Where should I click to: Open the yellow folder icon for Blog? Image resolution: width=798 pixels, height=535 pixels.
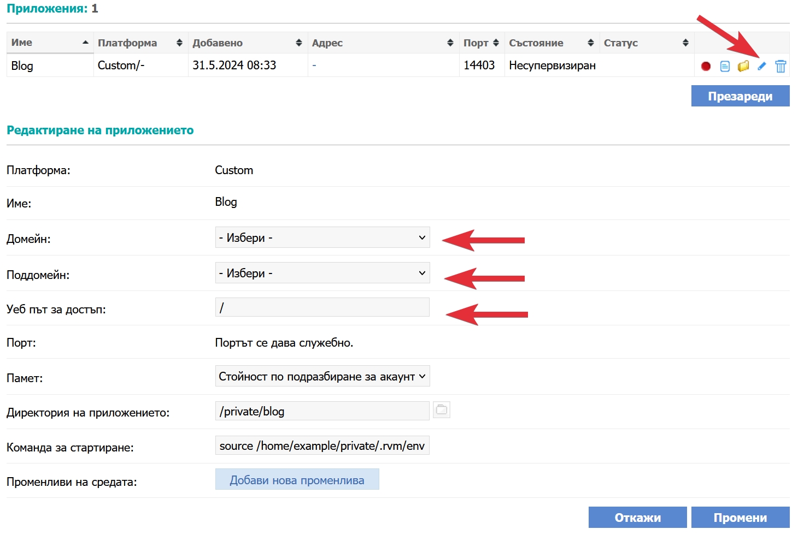pos(743,66)
